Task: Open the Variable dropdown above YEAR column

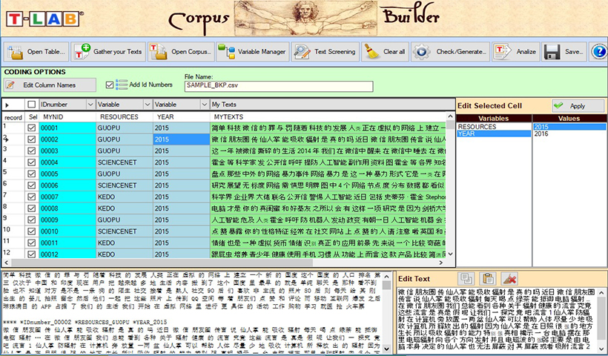Action: point(205,105)
